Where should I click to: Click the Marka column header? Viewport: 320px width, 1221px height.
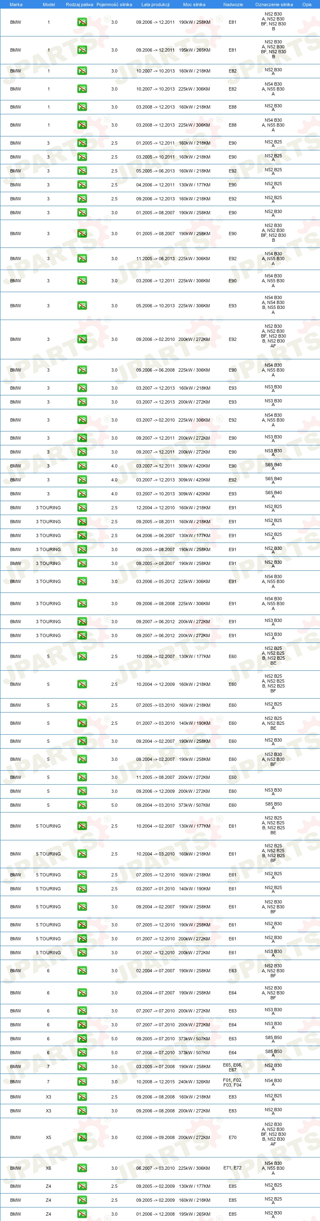(16, 4)
